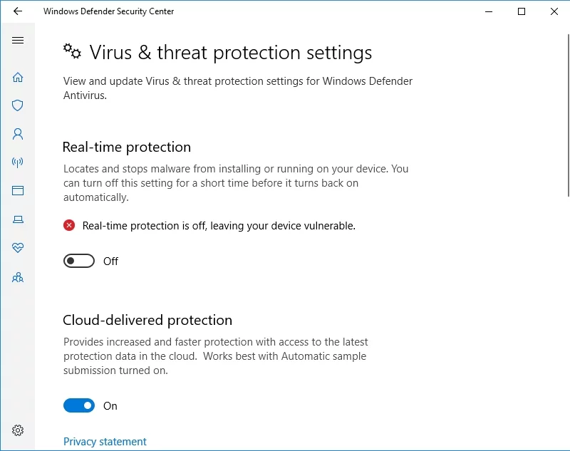Maximize the Windows Defender Security Center window
The width and height of the screenshot is (570, 451).
522,11
